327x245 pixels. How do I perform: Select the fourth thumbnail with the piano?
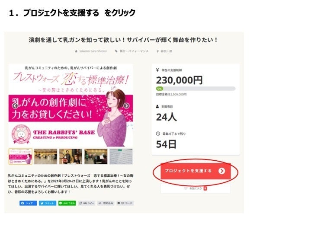96,156
